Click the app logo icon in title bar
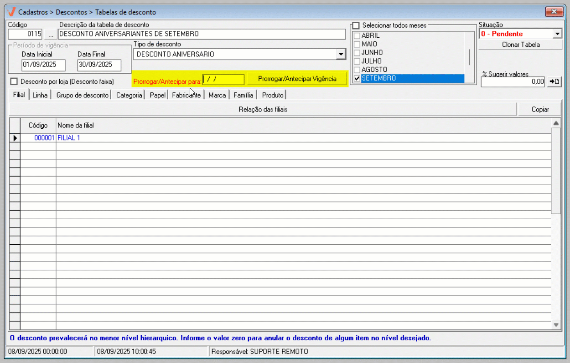The image size is (570, 363). click(11, 12)
